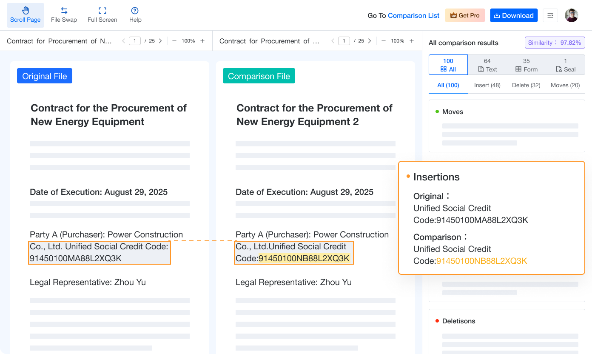Click "Date of Execution" line in comparison file
Viewport: 592px width, 354px height.
[305, 192]
